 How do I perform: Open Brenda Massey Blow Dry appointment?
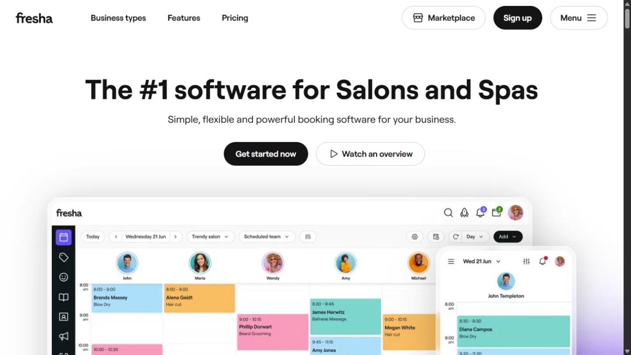127,298
